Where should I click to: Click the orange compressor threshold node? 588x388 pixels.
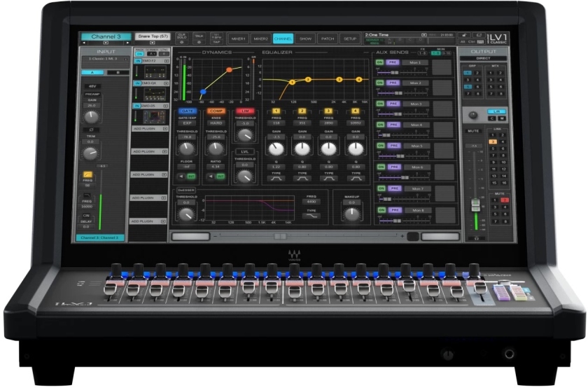[229, 70]
